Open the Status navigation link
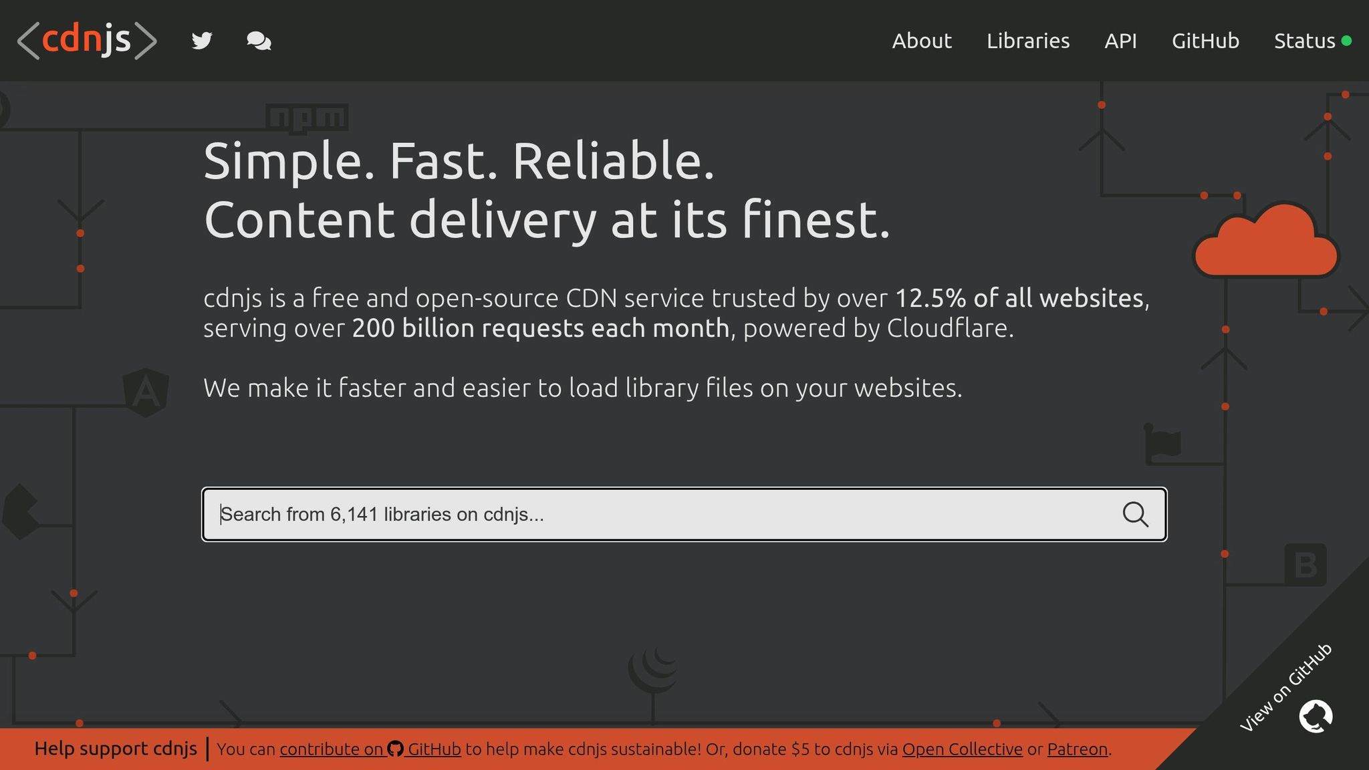 (x=1303, y=41)
